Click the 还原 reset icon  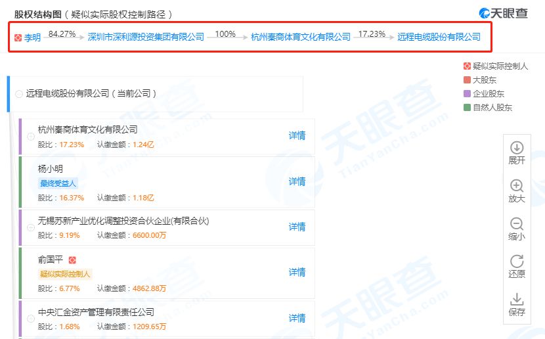[517, 261]
